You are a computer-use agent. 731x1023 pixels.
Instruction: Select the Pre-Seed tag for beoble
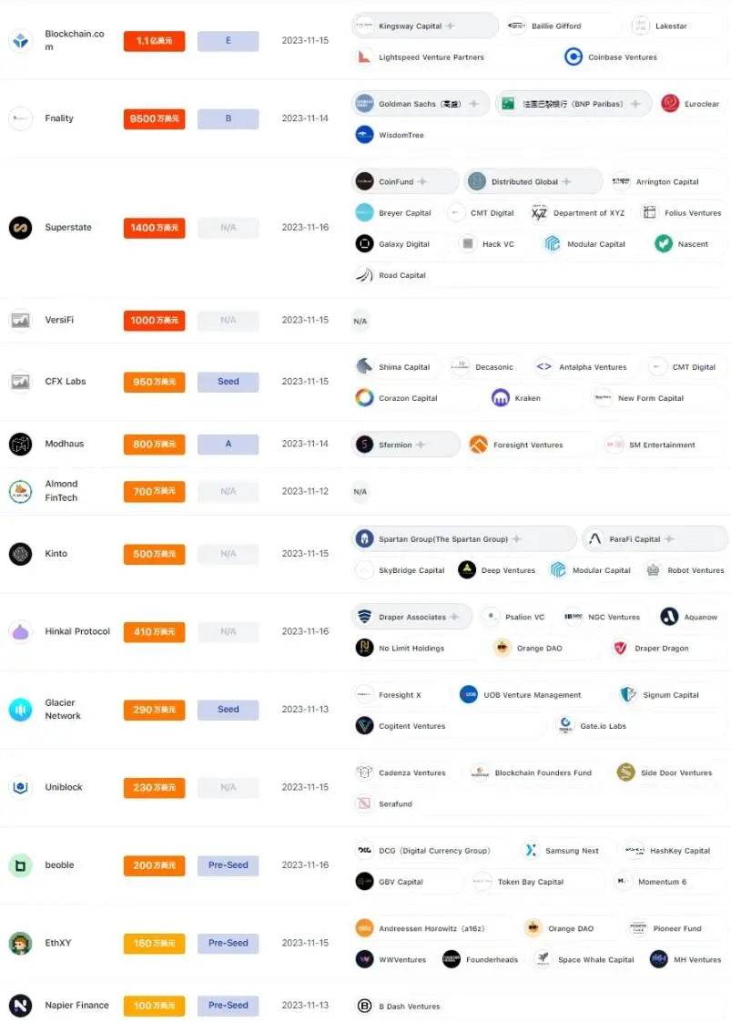click(228, 865)
